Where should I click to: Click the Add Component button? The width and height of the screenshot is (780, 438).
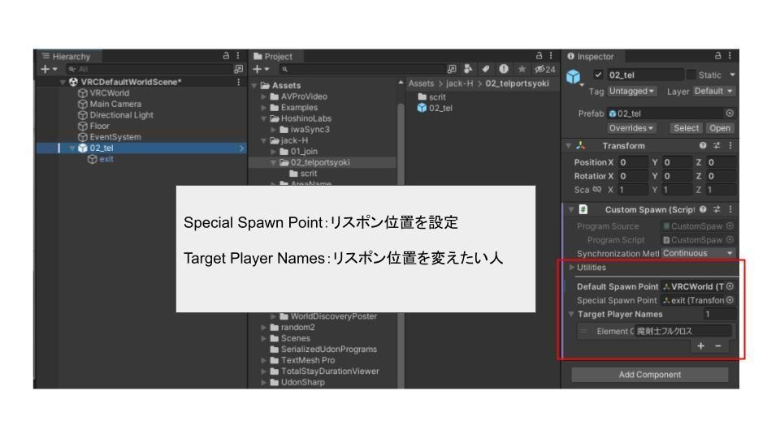pyautogui.click(x=650, y=375)
